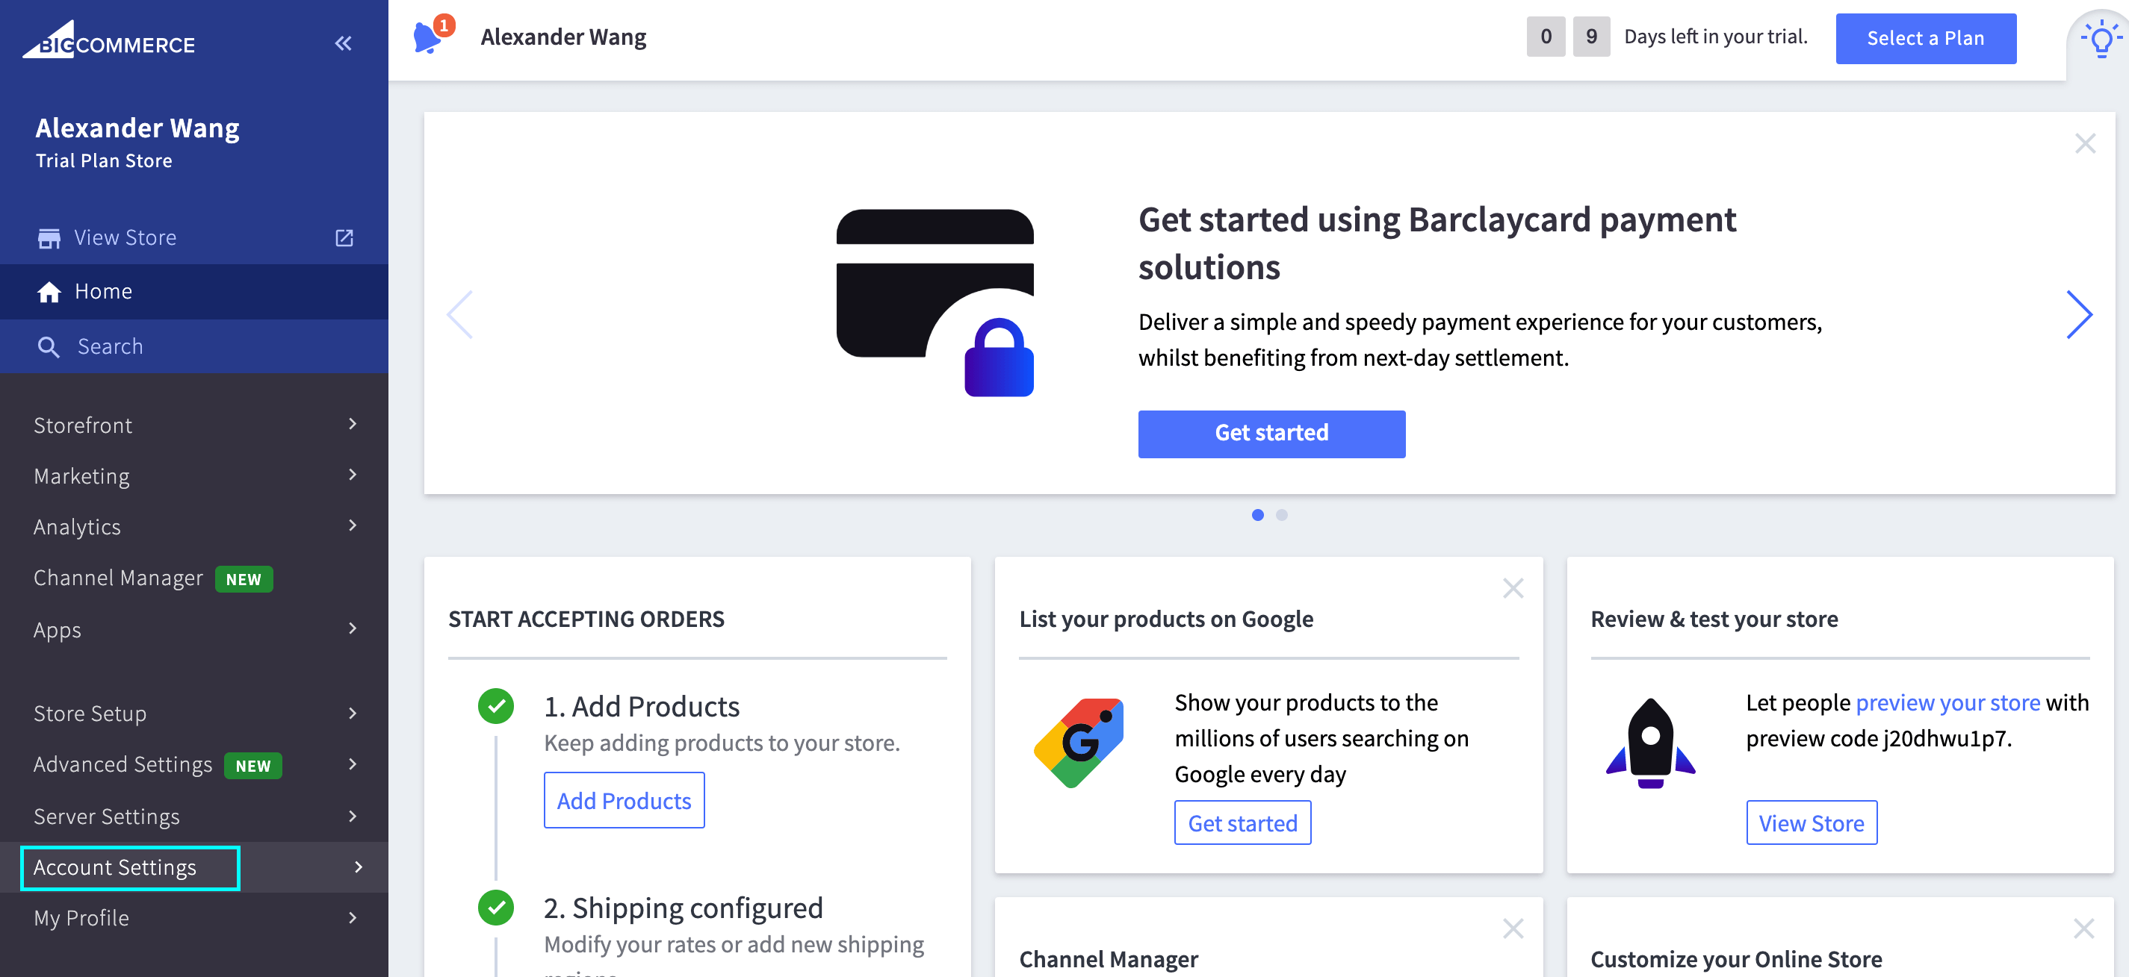Click the Search magnifier icon

pos(49,347)
